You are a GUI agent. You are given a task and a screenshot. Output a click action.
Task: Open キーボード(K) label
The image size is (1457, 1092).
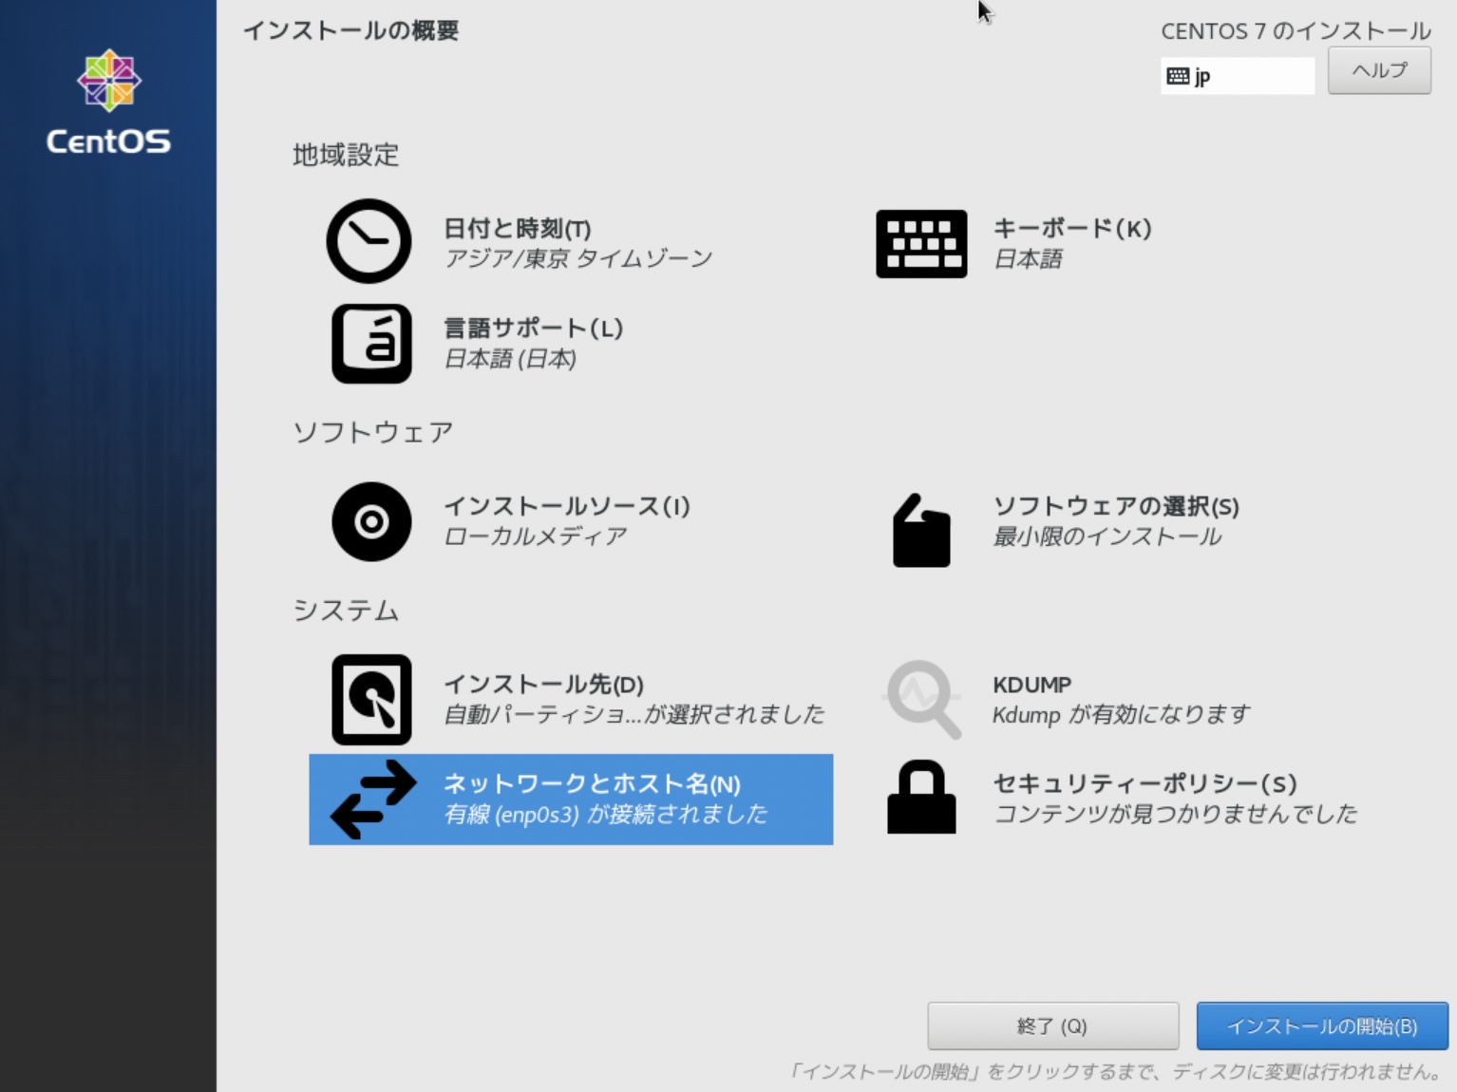point(1072,229)
